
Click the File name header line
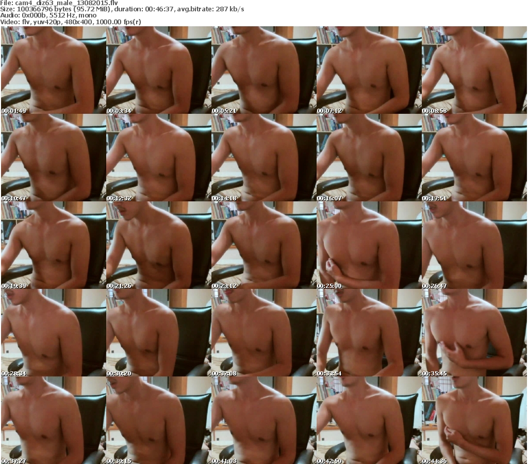(59, 3)
